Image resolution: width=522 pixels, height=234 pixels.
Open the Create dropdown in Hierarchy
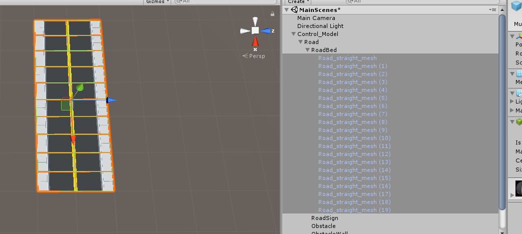tap(298, 1)
